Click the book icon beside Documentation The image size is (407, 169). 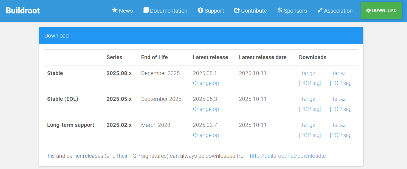point(146,10)
